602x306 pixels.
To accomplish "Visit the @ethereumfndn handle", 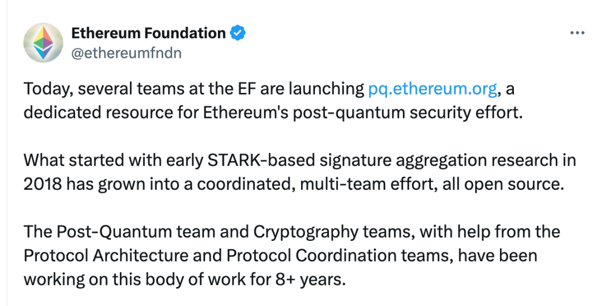I will (127, 53).
